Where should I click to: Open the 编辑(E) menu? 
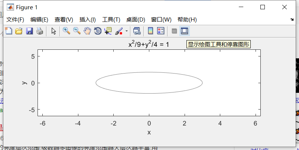pos(39,20)
